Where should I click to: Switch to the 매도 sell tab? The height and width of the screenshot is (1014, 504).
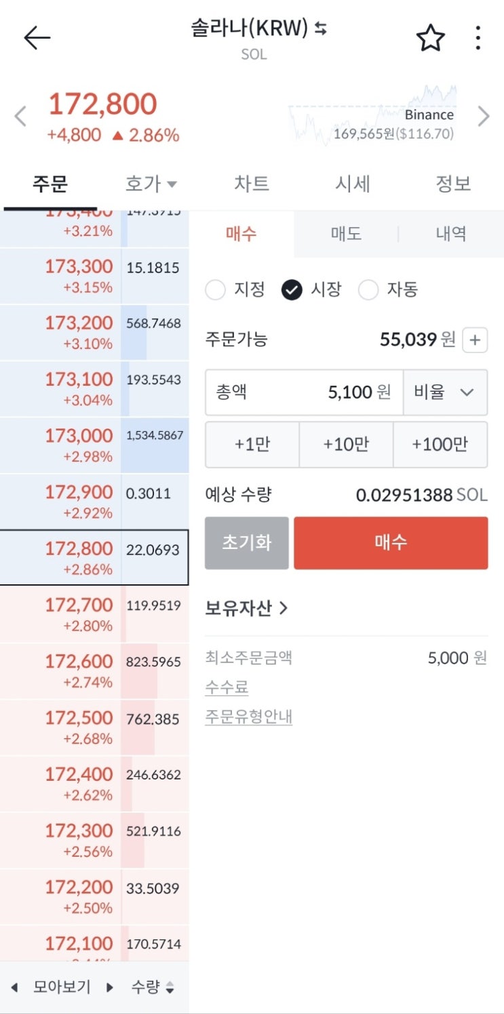point(346,234)
